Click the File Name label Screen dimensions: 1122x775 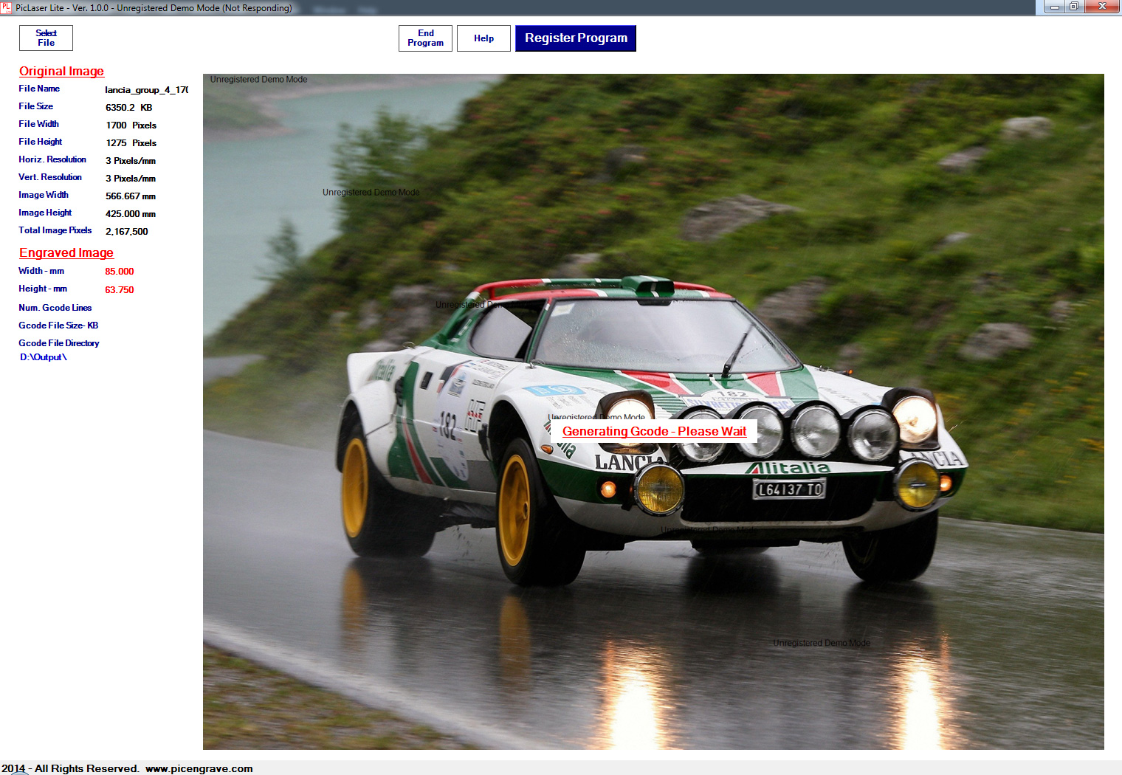coord(39,89)
